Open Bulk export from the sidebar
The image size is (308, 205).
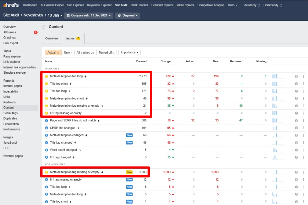coord(11,43)
